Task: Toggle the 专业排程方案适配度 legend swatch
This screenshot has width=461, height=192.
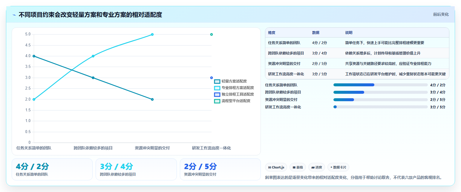Action: tap(217, 88)
